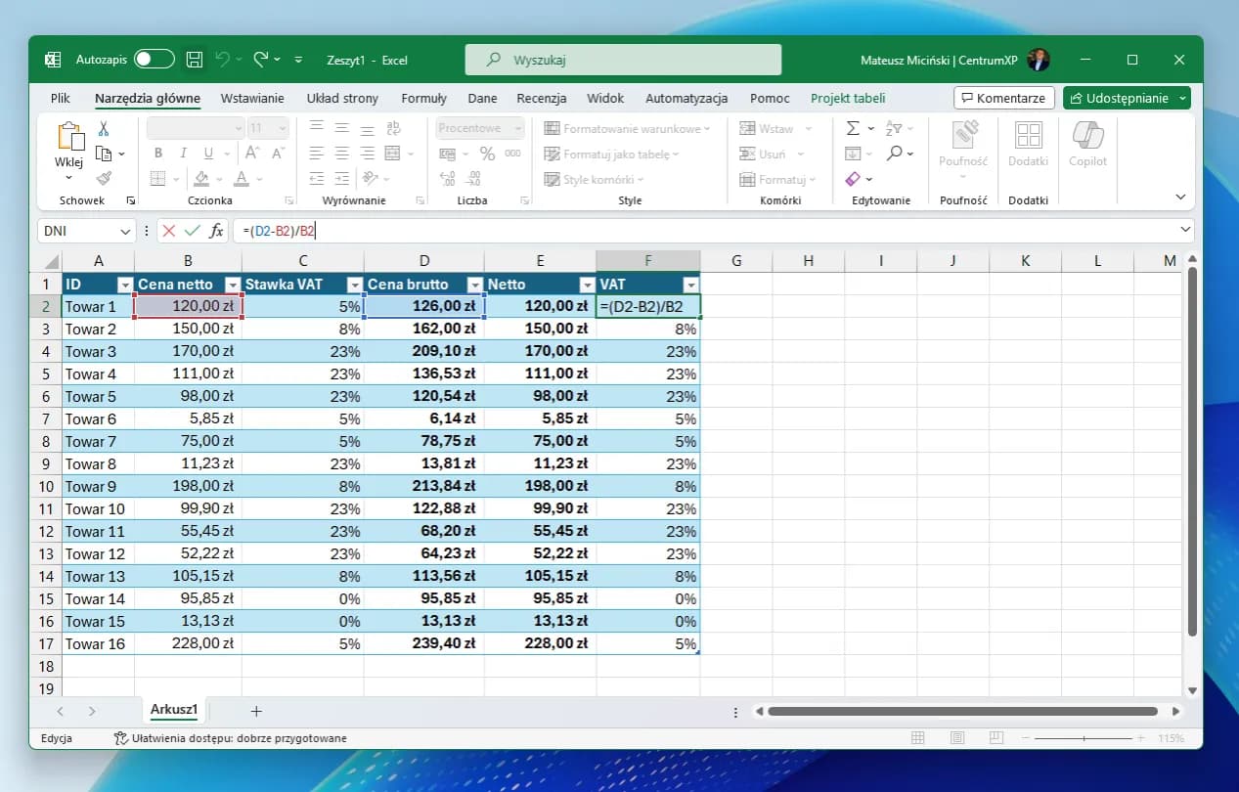The image size is (1239, 792).
Task: Confirm the formula with the green checkmark
Action: pyautogui.click(x=192, y=231)
